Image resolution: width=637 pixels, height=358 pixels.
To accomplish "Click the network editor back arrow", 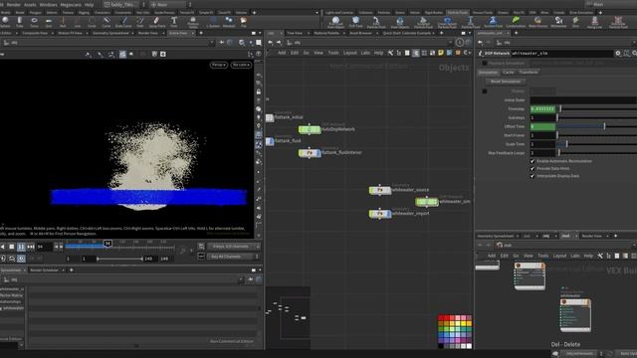I will click(270, 42).
